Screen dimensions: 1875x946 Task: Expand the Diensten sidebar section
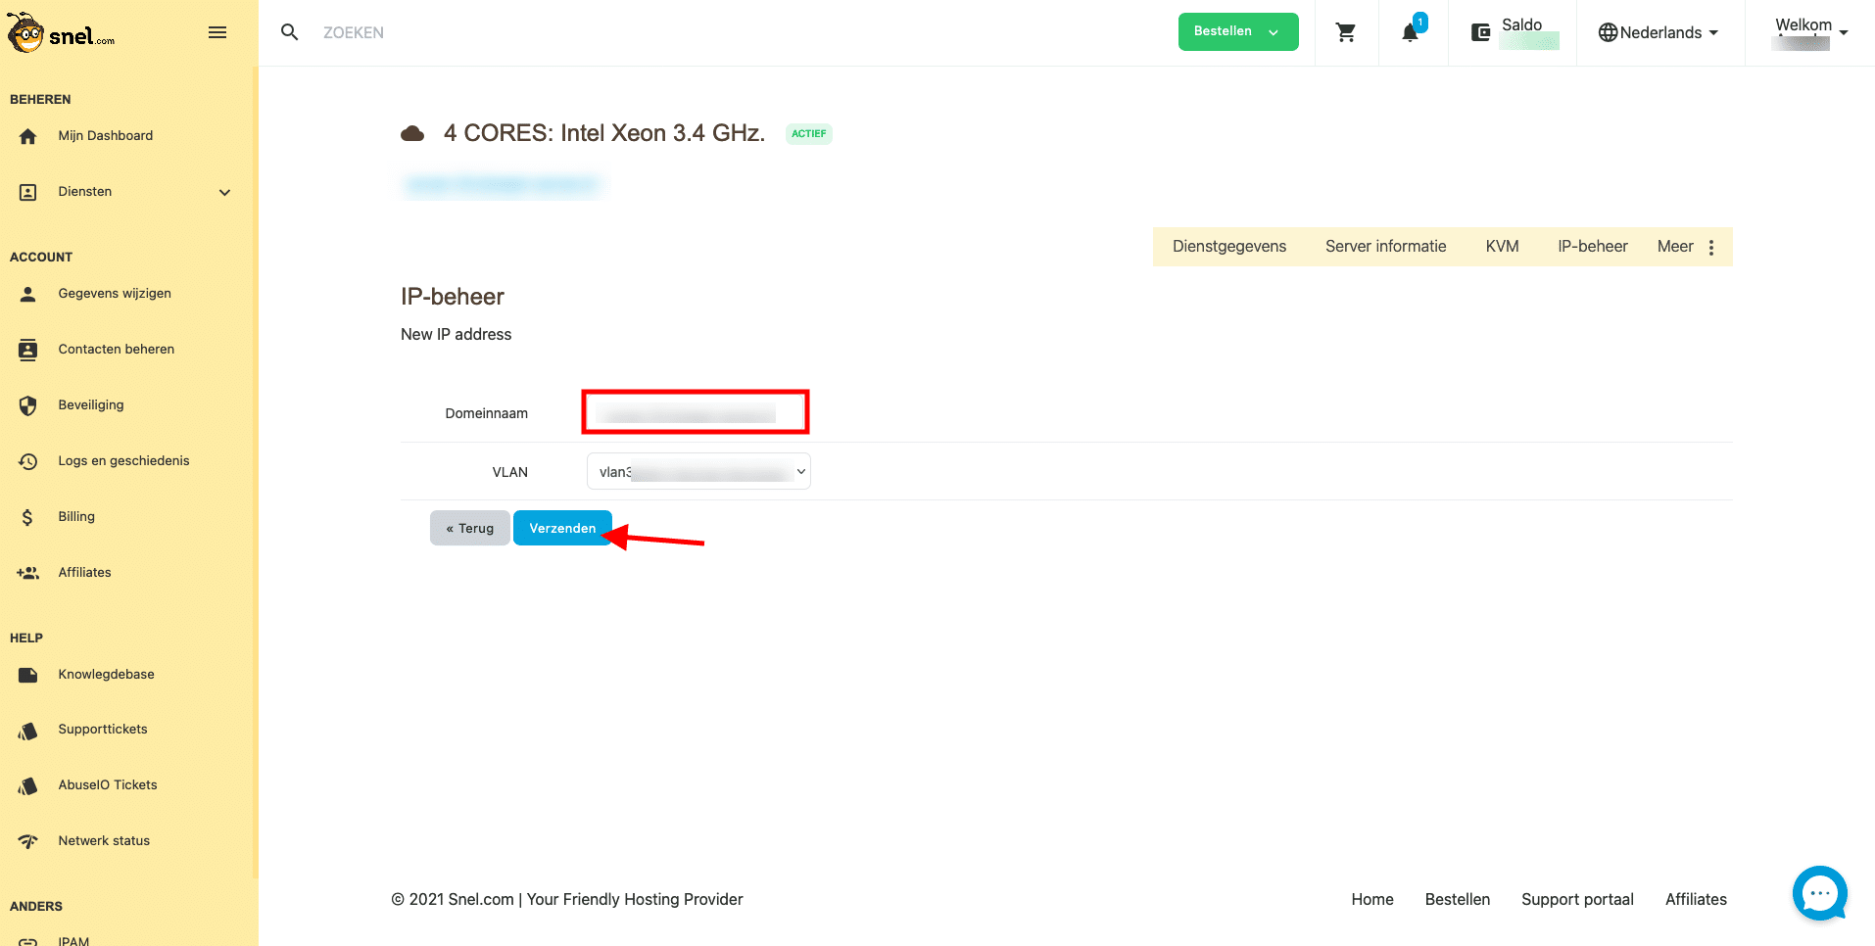tap(224, 192)
